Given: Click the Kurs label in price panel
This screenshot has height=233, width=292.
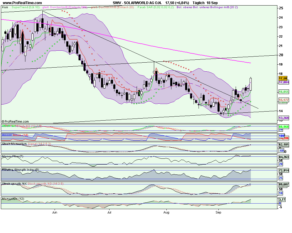Looking at the screenshot, I should 5,7.
